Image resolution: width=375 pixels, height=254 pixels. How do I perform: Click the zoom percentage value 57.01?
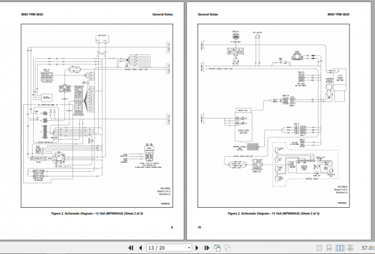[x=368, y=248]
